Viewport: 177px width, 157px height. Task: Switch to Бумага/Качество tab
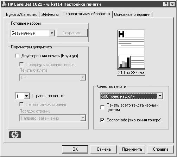(x=22, y=14)
